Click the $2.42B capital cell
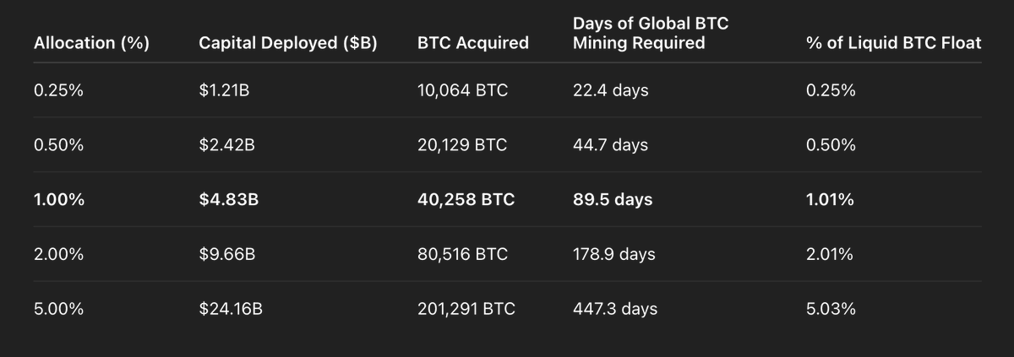1014x357 pixels. click(226, 145)
